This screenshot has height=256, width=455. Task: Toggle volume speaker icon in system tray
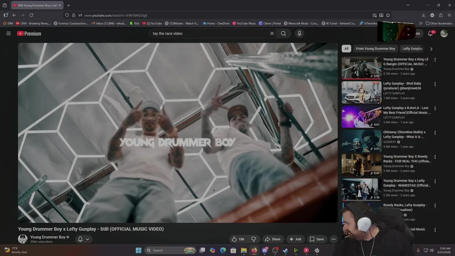[x=432, y=250]
